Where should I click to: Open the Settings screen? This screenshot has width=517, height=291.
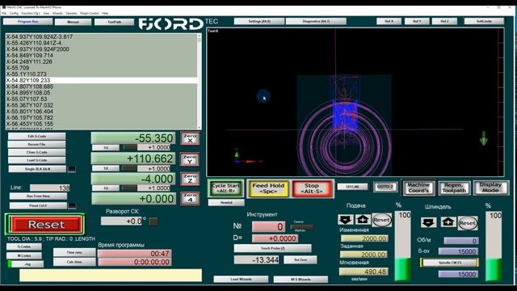[x=259, y=22]
